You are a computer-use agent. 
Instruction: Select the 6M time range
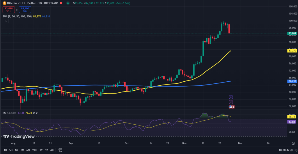pos(28,150)
